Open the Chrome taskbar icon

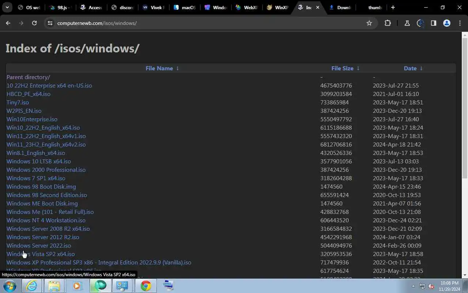tap(146, 286)
